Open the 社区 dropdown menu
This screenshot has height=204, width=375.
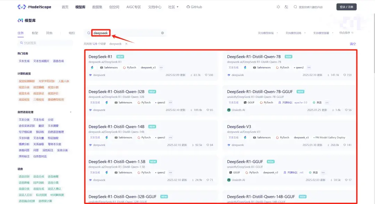coord(173,7)
